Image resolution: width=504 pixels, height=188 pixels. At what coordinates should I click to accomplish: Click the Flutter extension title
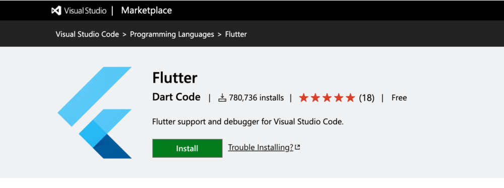tap(174, 78)
